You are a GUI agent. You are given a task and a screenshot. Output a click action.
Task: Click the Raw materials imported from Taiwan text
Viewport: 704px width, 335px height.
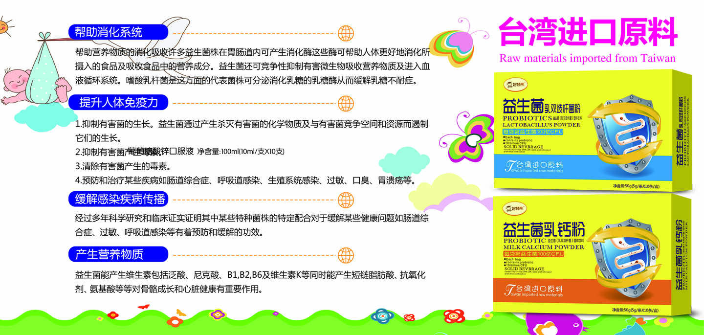pyautogui.click(x=587, y=58)
